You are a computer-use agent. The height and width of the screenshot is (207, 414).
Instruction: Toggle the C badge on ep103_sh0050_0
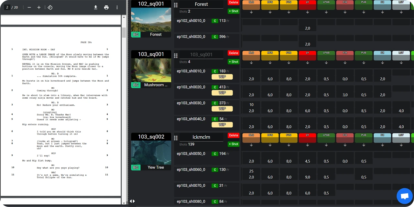pos(215,154)
